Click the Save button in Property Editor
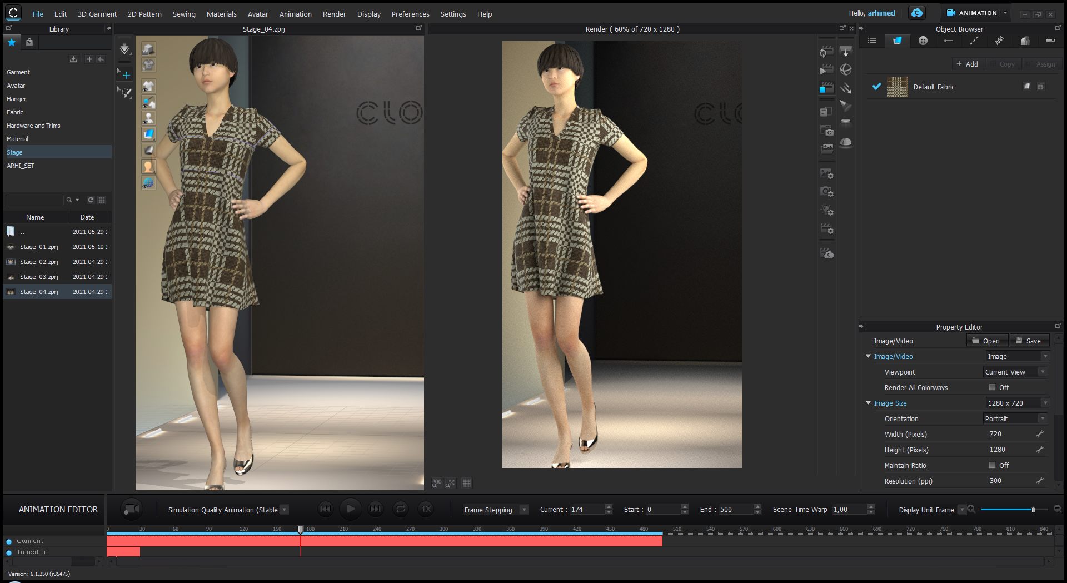1067x583 pixels. [x=1029, y=341]
